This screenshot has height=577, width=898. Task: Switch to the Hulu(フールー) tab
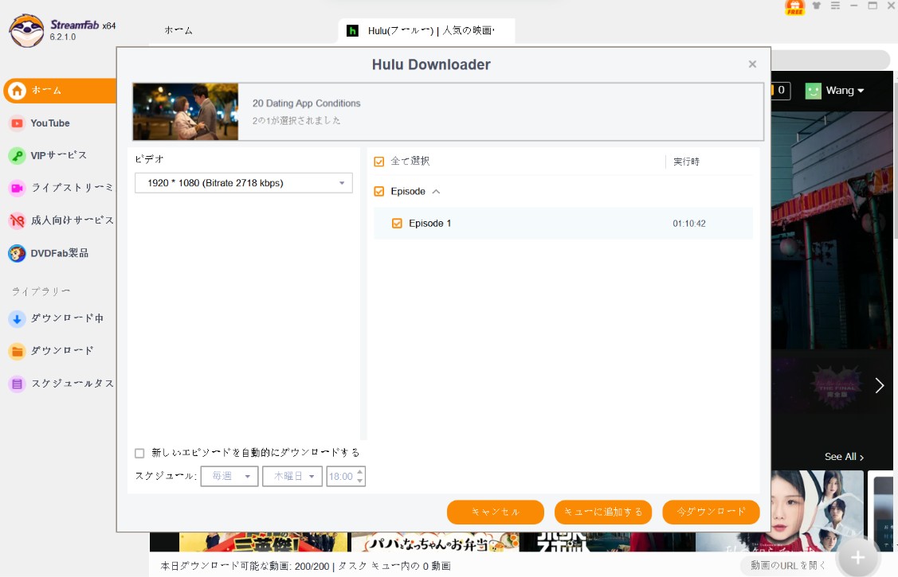point(426,30)
